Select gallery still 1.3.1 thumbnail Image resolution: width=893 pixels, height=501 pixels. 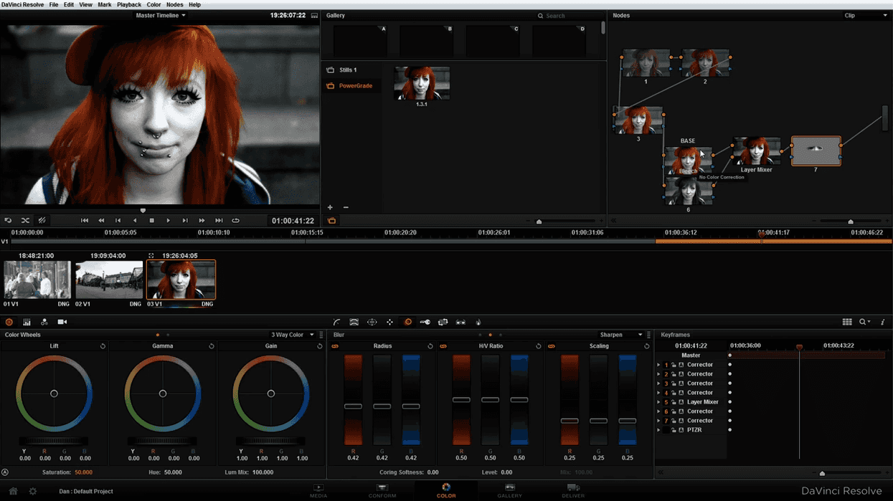422,83
